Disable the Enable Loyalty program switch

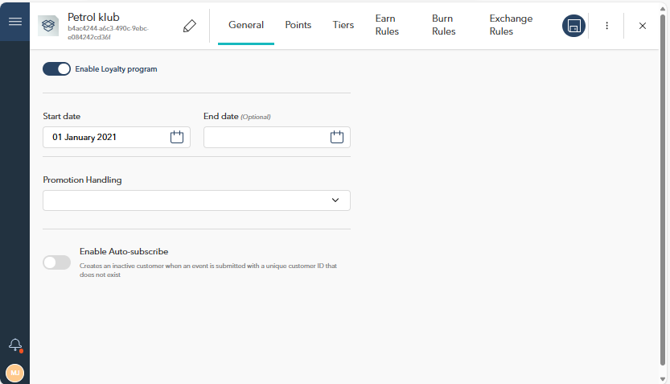click(x=56, y=69)
